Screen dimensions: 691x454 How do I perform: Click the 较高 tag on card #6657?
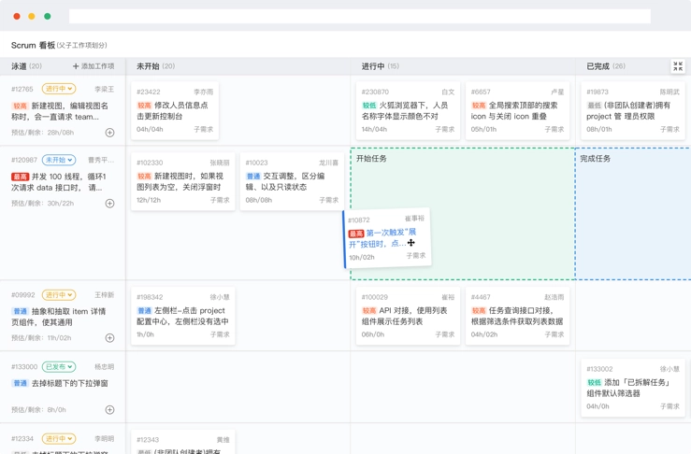pos(479,106)
